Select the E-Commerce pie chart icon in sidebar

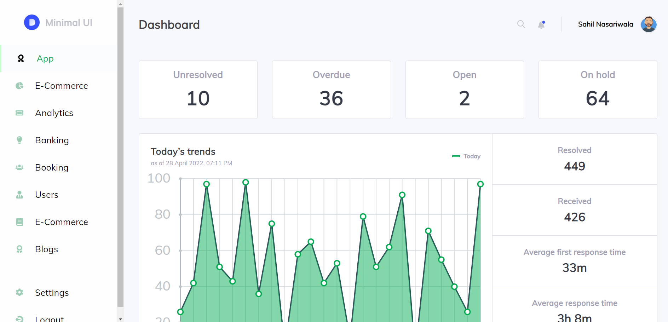[x=19, y=86]
